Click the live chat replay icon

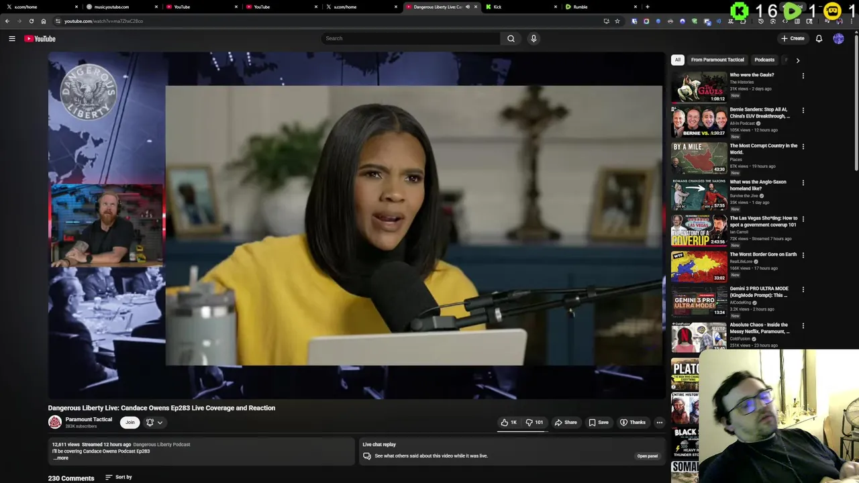pyautogui.click(x=367, y=456)
